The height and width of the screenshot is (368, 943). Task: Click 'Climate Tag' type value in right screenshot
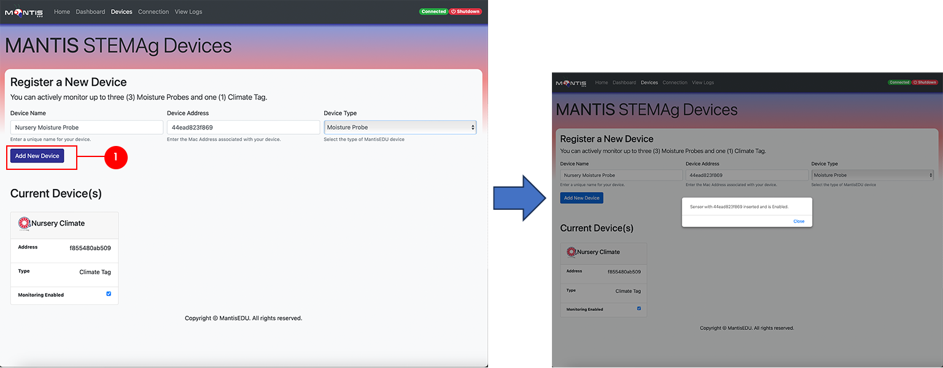coord(628,291)
